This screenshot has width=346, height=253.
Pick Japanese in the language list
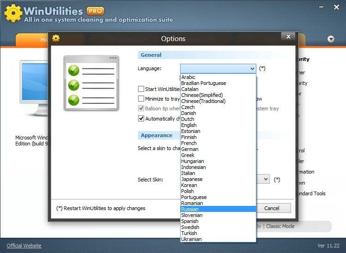click(x=218, y=179)
